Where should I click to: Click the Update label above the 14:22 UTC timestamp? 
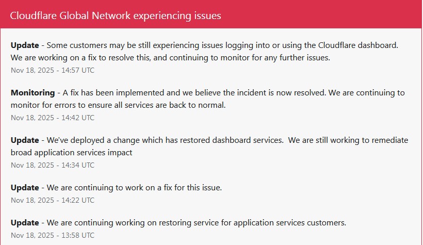[25, 188]
